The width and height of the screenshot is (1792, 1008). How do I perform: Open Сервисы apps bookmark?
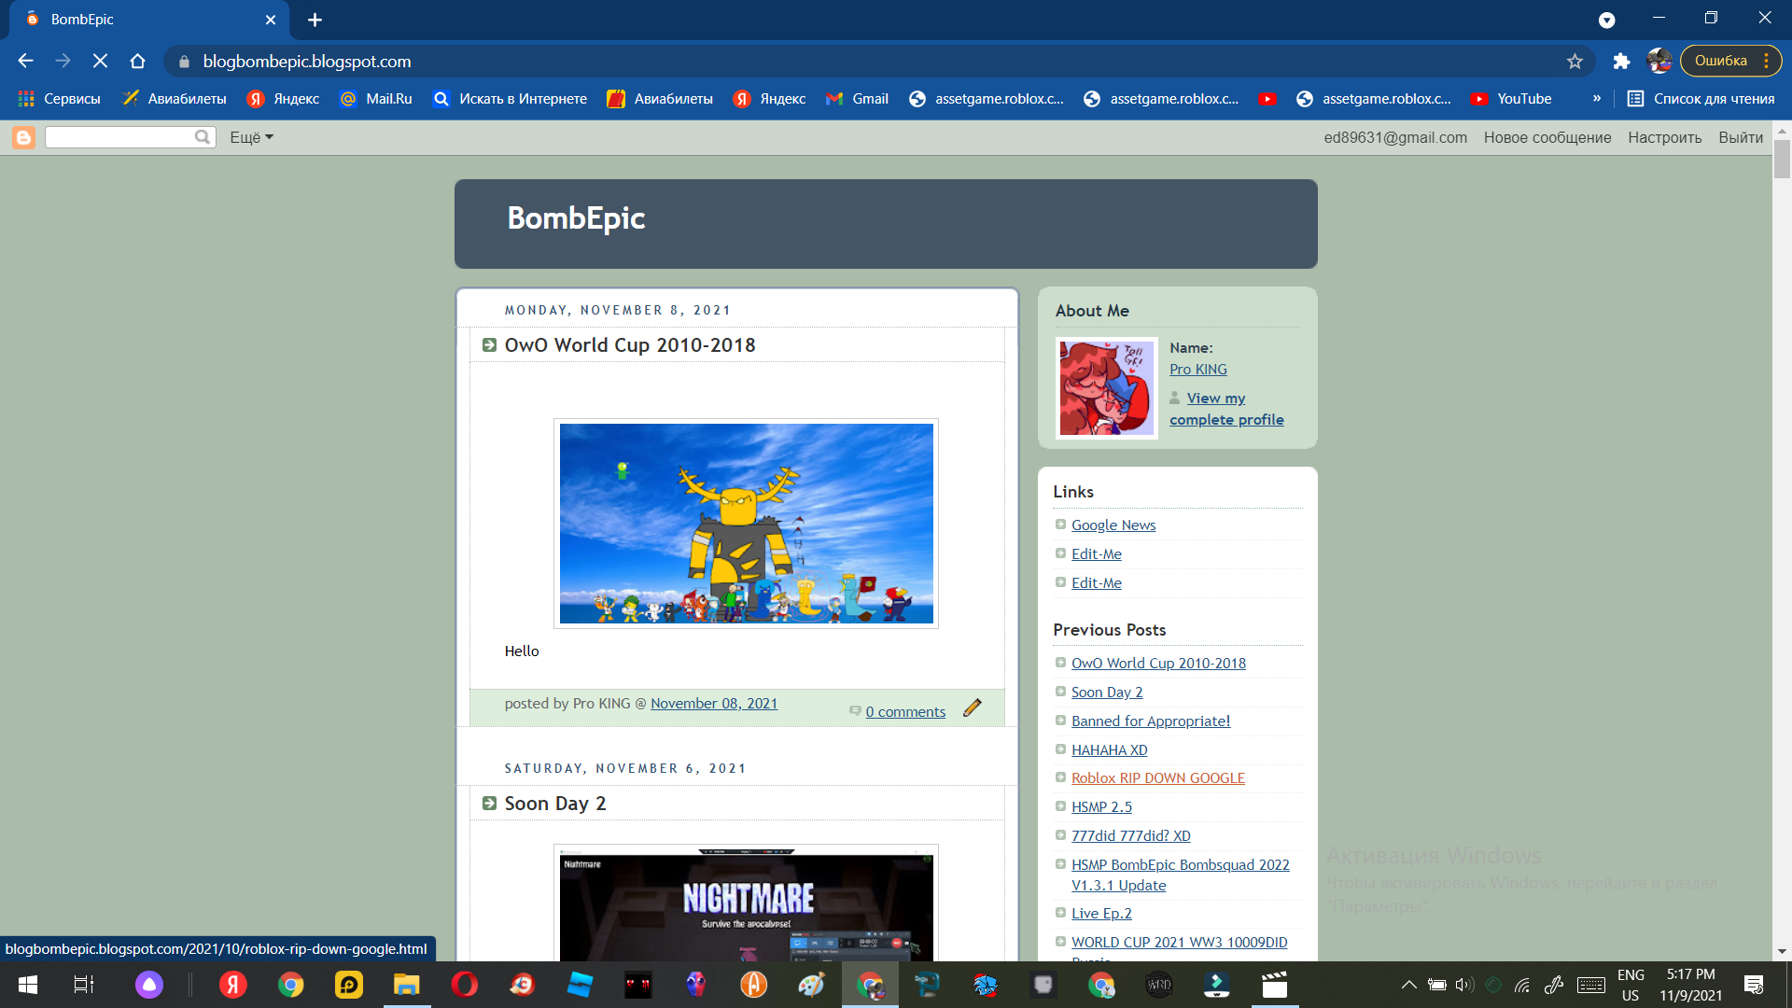coord(60,99)
